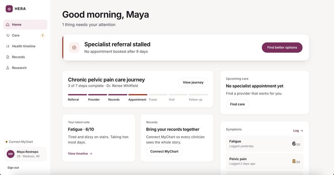Navigate to Research
Viewport: 334px width, 175px height.
pyautogui.click(x=25, y=68)
